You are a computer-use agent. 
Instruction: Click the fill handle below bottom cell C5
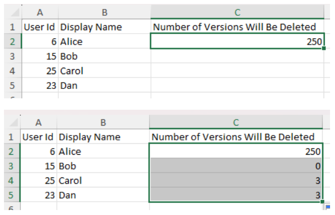[x=322, y=201]
